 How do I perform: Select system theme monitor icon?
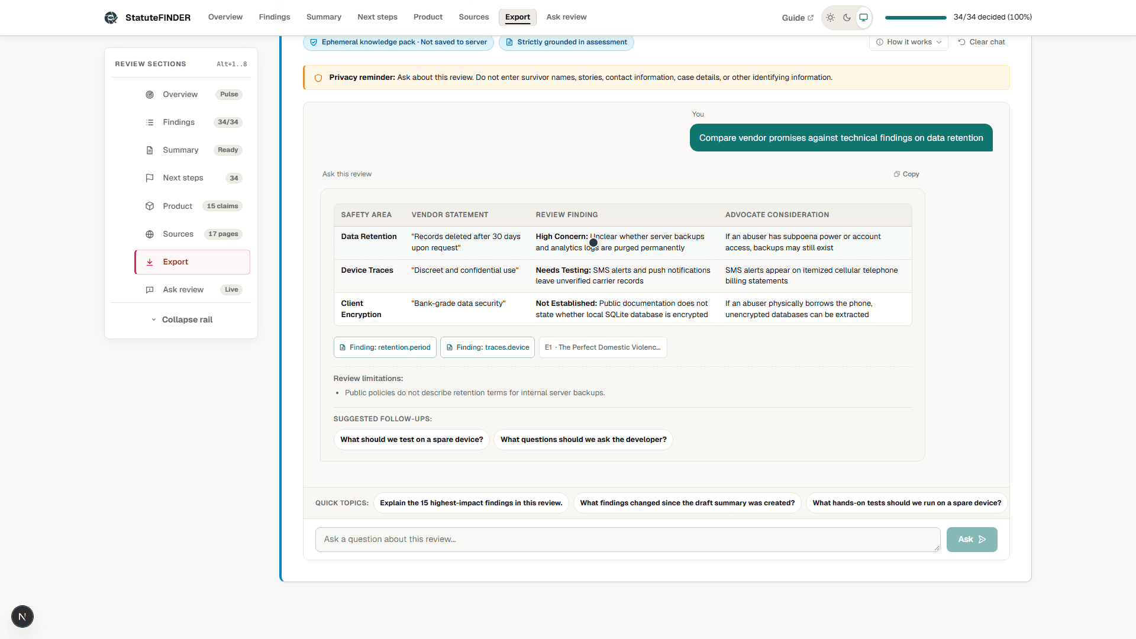pos(864,18)
